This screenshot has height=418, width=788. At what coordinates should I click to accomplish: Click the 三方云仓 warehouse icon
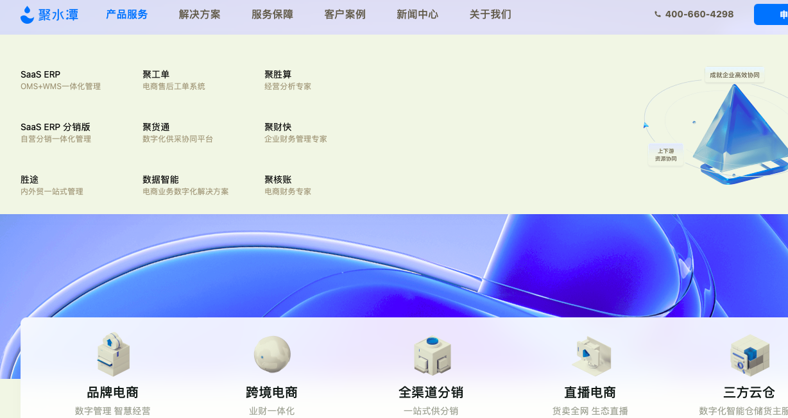point(749,355)
